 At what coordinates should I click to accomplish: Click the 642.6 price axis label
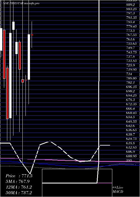(x=130, y=126)
